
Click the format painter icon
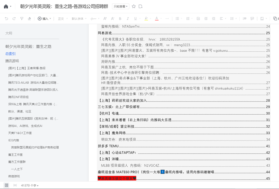pos(22,19)
